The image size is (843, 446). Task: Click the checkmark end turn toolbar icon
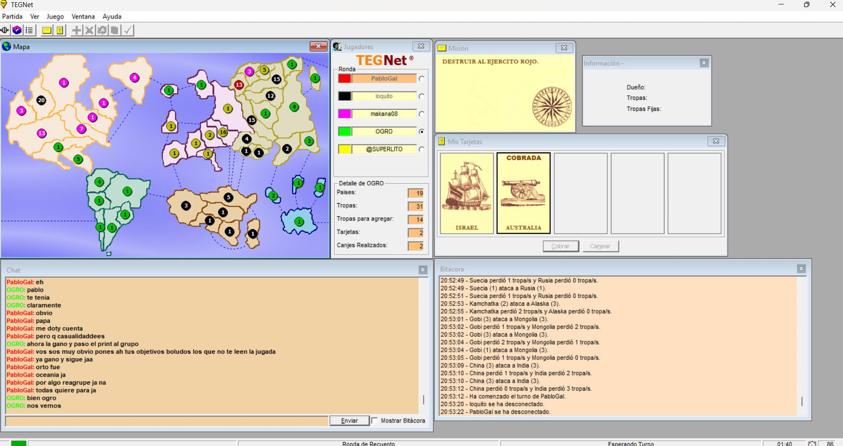click(x=128, y=30)
